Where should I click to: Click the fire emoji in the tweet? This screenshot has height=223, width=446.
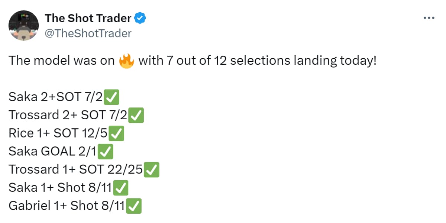click(x=126, y=61)
